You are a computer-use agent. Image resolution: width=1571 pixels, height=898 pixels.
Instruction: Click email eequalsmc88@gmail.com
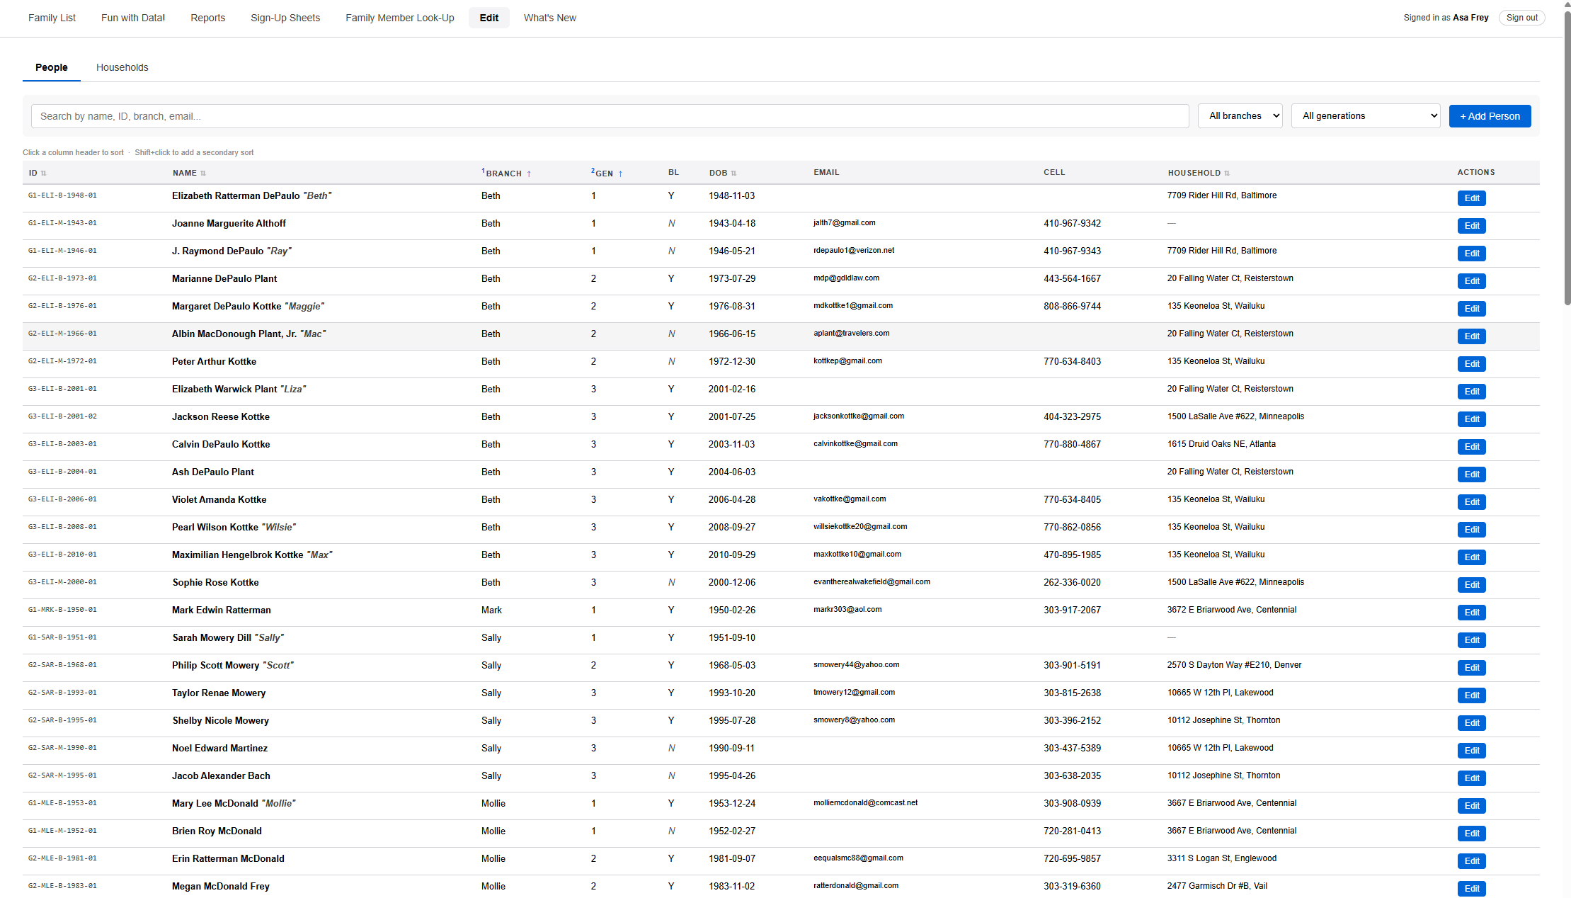tap(858, 858)
